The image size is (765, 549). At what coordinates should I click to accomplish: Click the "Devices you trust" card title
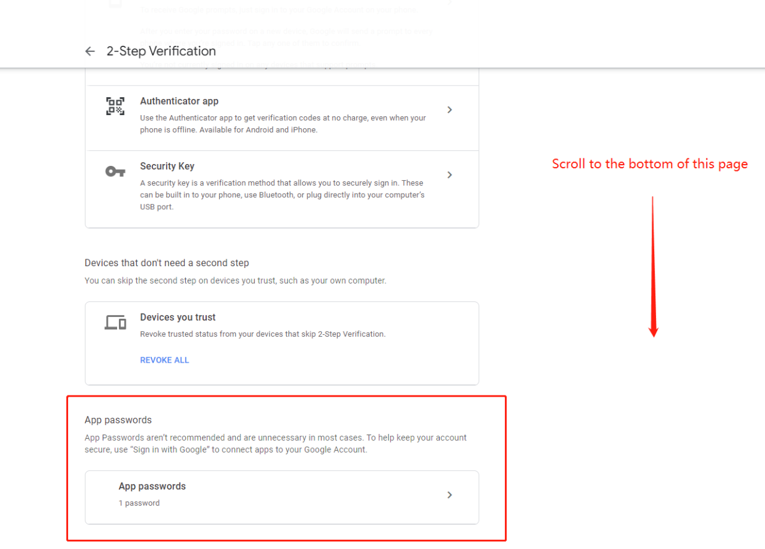[178, 317]
